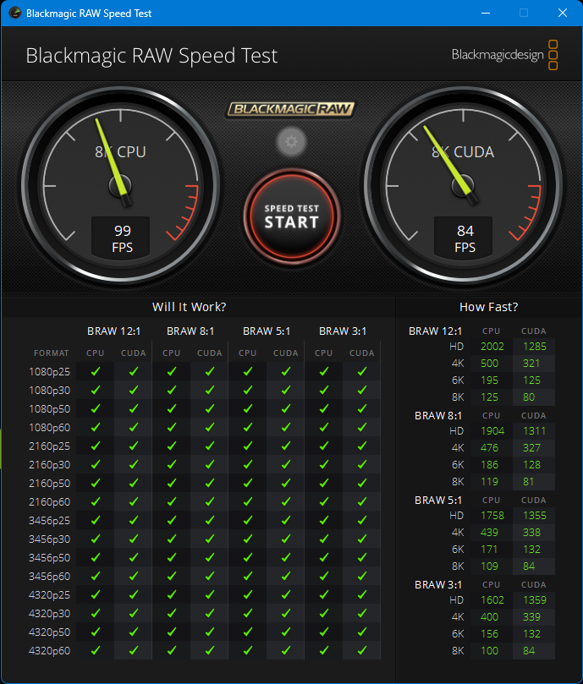This screenshot has height=684, width=583.
Task: Click the 1080p50 BRAW 8:1 CPU checkmark
Action: coord(171,408)
